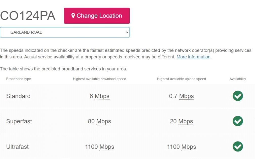Screen dimensions: 259x159
Task: Click the Broadband type column header
Action: point(18,79)
